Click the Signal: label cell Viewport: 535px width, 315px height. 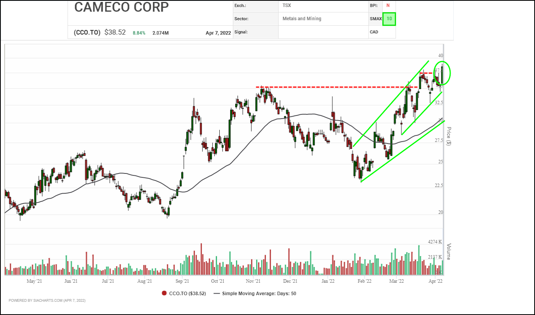click(255, 32)
